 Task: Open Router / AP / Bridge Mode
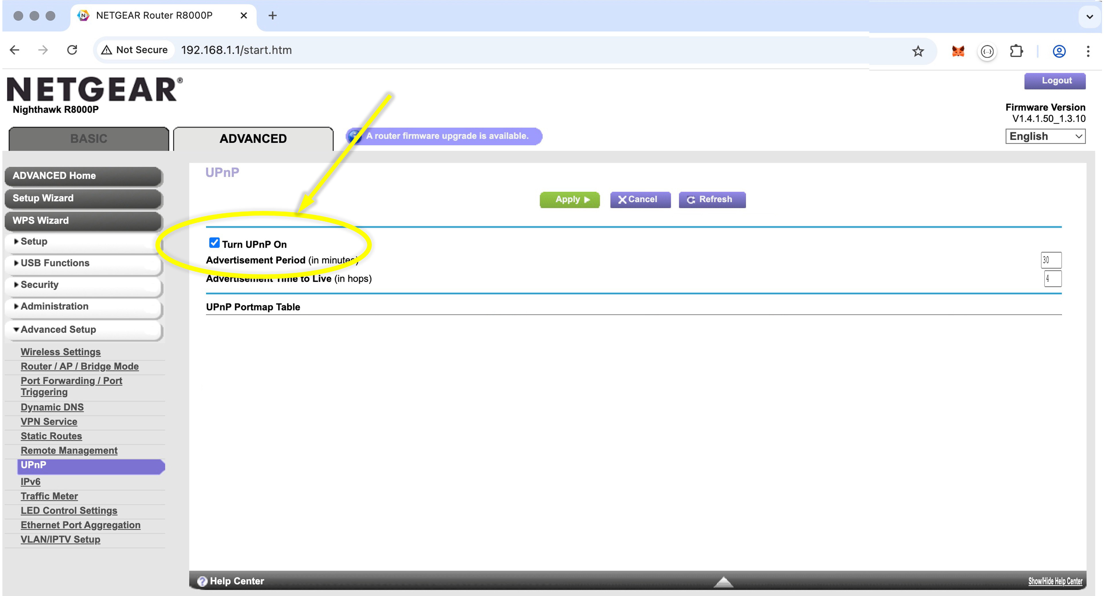tap(80, 366)
